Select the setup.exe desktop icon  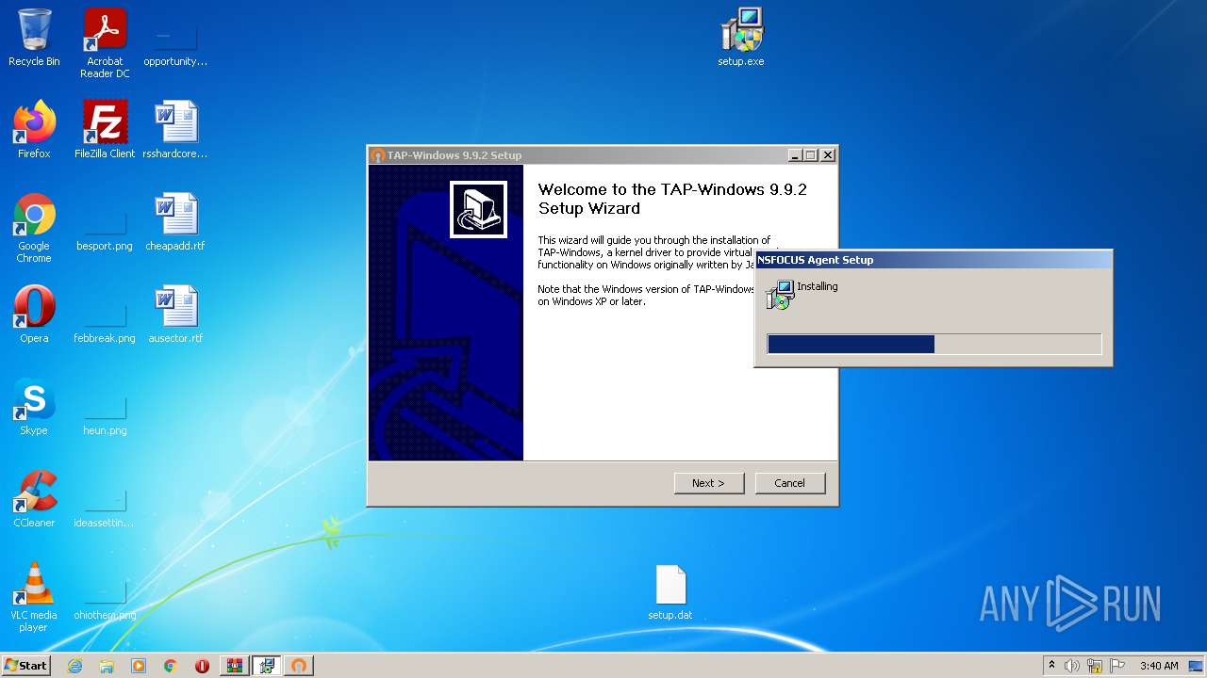741,38
